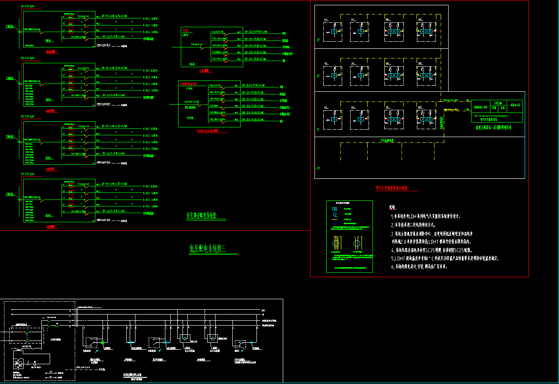Select the first lamp symbol in control circuit
The height and width of the screenshot is (384, 559).
coord(185,338)
